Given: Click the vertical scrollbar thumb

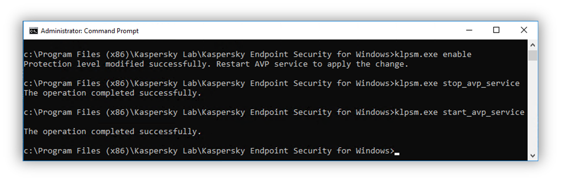Looking at the screenshot, I should pos(533,55).
